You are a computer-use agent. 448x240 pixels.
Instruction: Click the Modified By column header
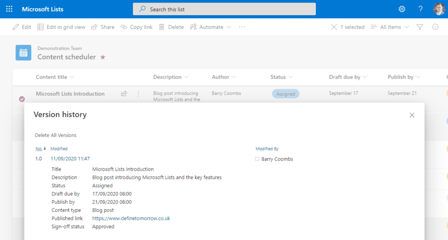[x=267, y=149]
